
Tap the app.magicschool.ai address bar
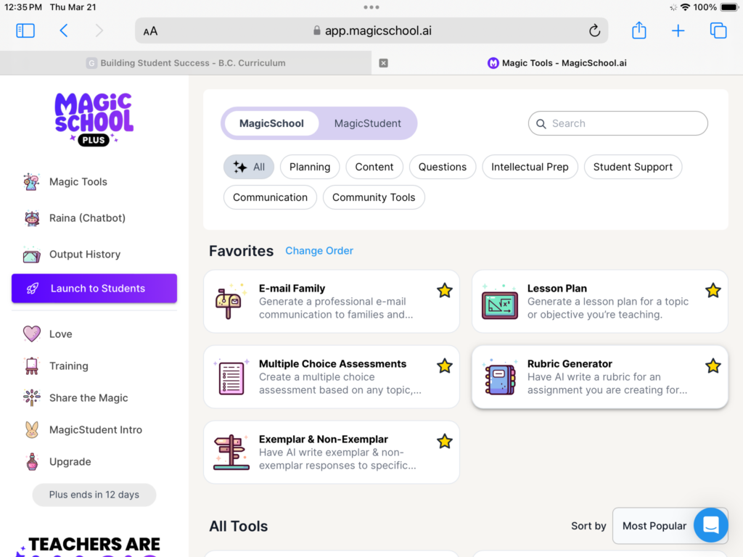click(x=372, y=30)
